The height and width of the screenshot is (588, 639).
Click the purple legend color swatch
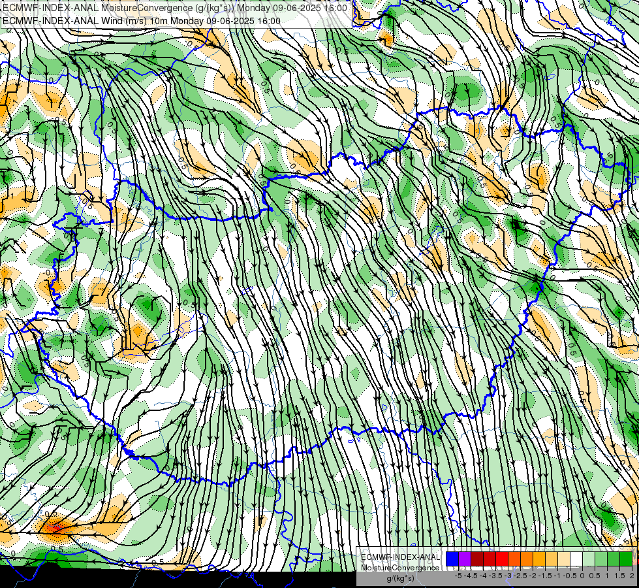[x=465, y=559]
